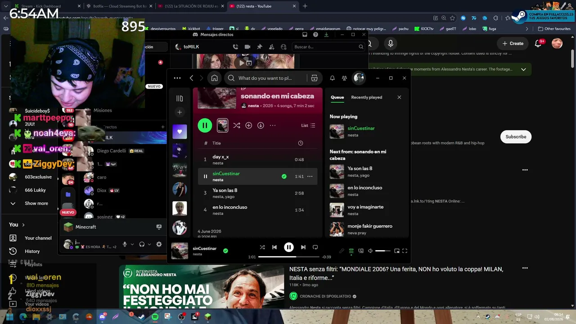Deafen with the Discord headphones icon
This screenshot has height=324, width=576.
(142, 244)
